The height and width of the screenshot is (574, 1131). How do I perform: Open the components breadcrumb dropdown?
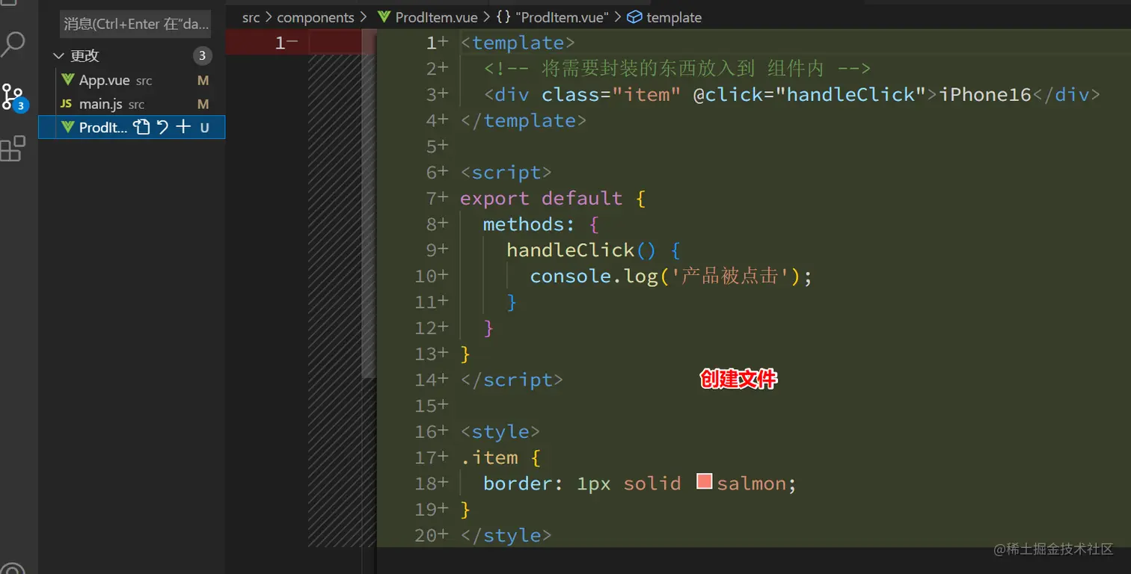[316, 17]
